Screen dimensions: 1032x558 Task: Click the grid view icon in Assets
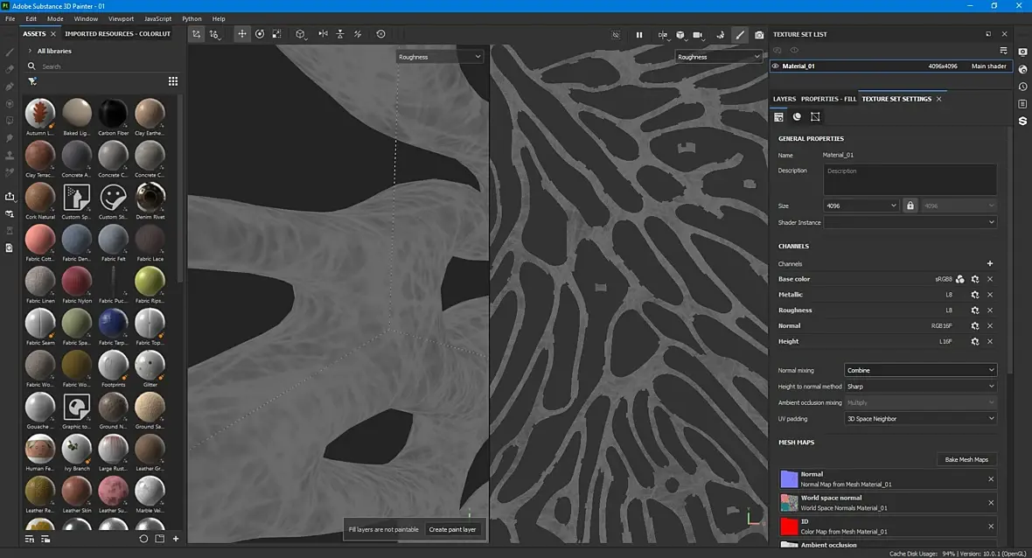tap(173, 81)
